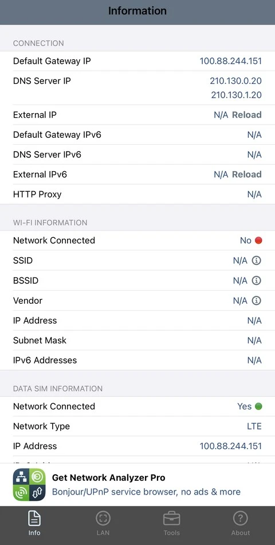Tap the Network Type LTE row

137,427
